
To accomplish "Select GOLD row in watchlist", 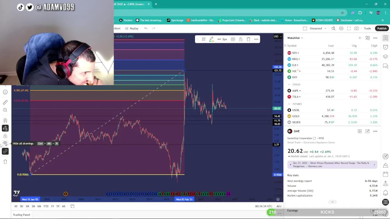I will pos(333,116).
